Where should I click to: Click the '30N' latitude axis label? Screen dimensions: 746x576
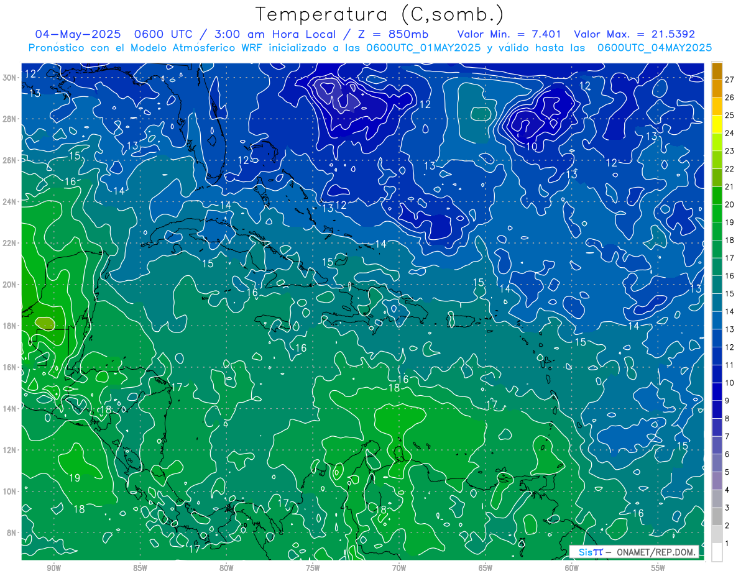tap(9, 78)
